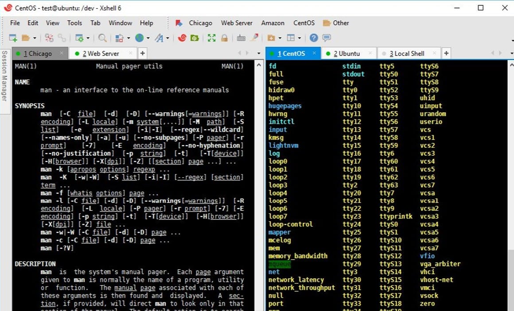Click the highlight pen icon
Viewport: 514px width, 311px height.
(254, 38)
